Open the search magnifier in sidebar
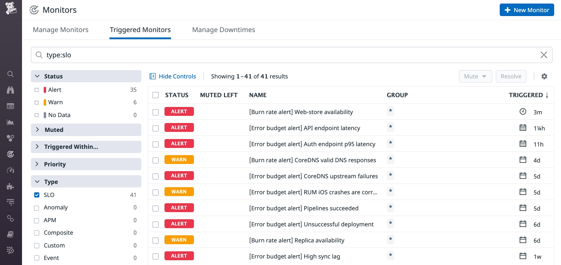Screen dimensions: 561x265 point(10,74)
